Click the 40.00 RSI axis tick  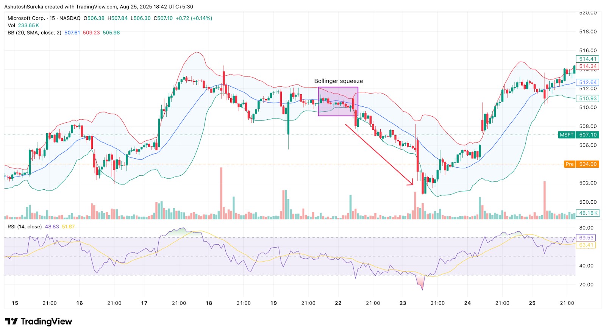pos(586,266)
